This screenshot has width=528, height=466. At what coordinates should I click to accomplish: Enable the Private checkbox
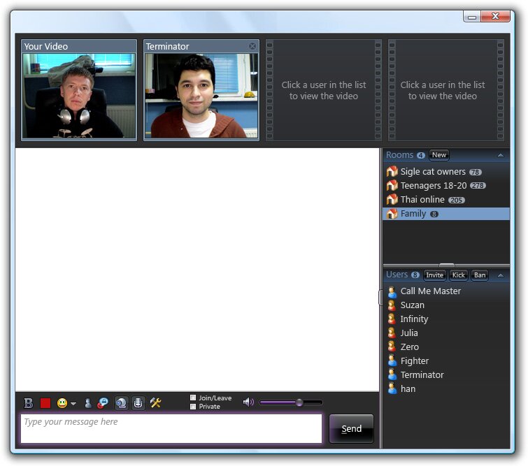click(193, 407)
